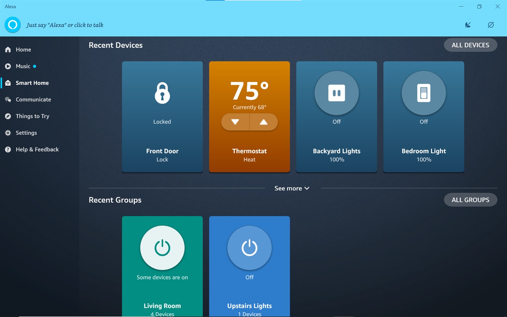Viewport: 507px width, 317px height.
Task: Turn on the Bedroom Light switch
Action: [423, 93]
